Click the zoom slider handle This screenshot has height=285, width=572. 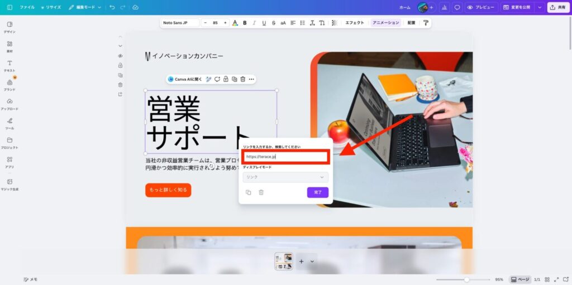pyautogui.click(x=466, y=279)
